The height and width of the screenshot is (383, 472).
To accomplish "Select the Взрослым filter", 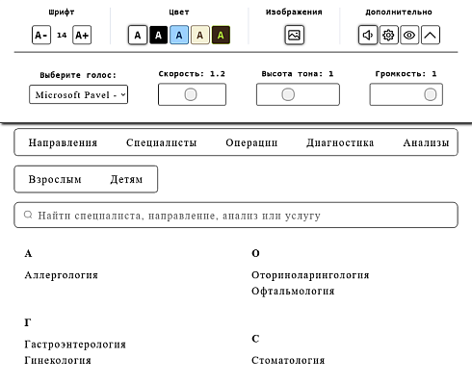I will tap(55, 179).
